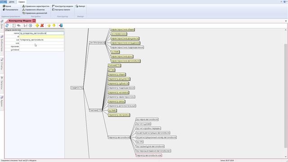Select the зн справочник node
Screen dimensions: 288x162
[x=119, y=34]
